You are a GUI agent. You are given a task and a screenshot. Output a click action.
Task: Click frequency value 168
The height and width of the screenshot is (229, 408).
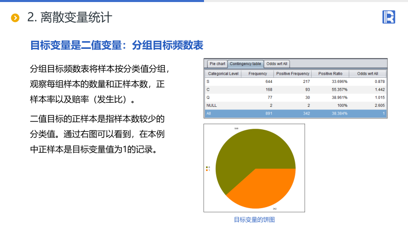[269, 90]
